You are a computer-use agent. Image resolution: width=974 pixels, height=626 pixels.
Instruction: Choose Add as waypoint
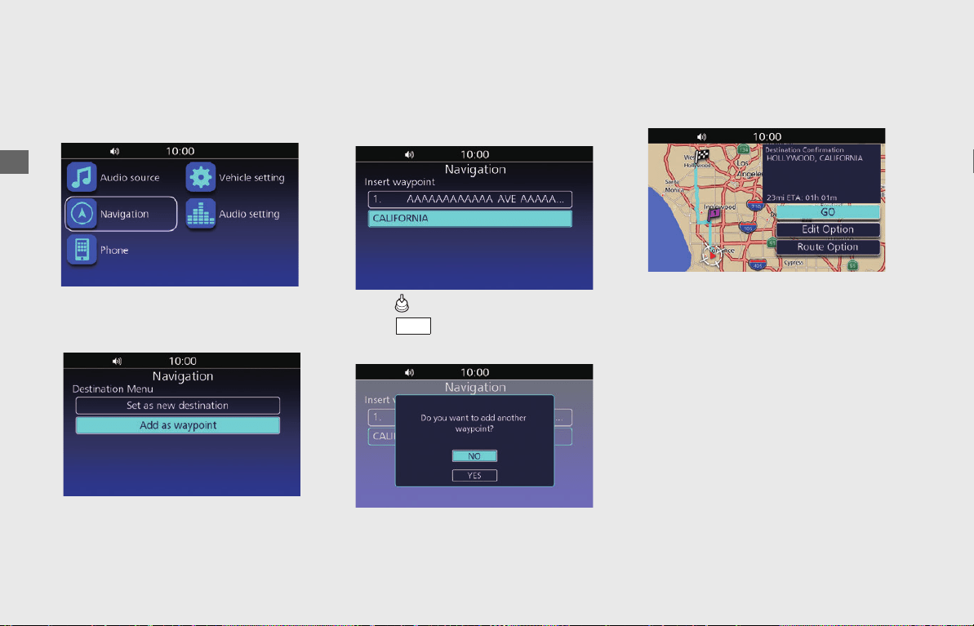[x=178, y=425]
